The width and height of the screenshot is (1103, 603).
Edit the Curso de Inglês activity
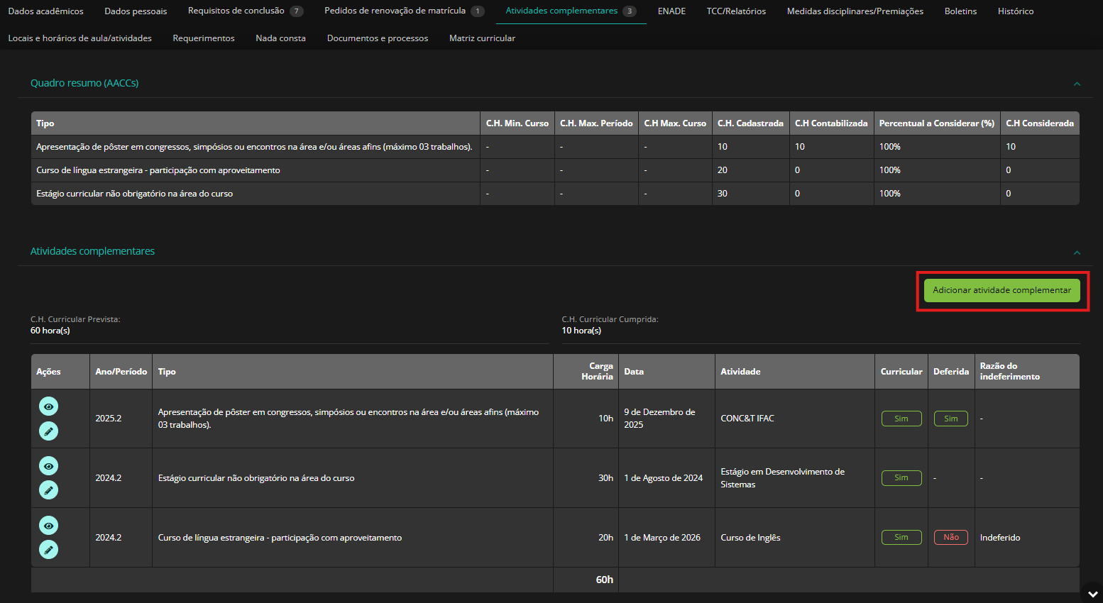click(x=48, y=550)
